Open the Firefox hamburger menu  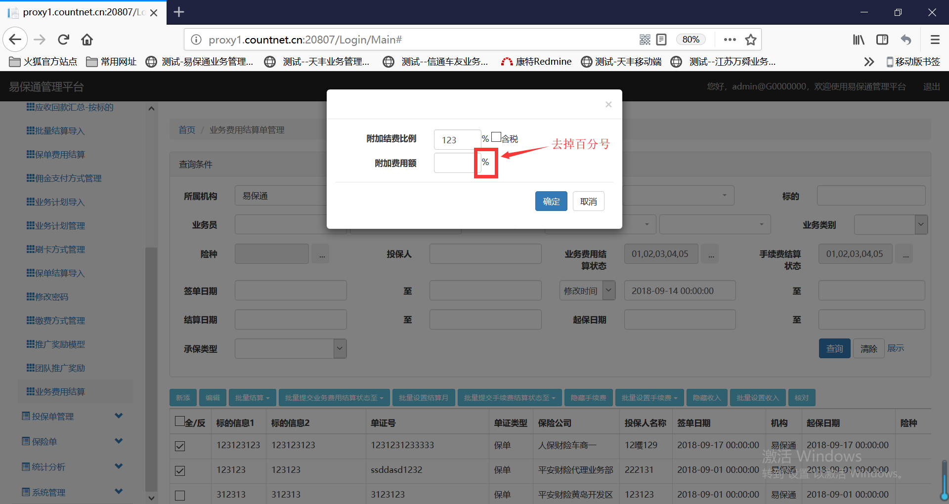935,40
